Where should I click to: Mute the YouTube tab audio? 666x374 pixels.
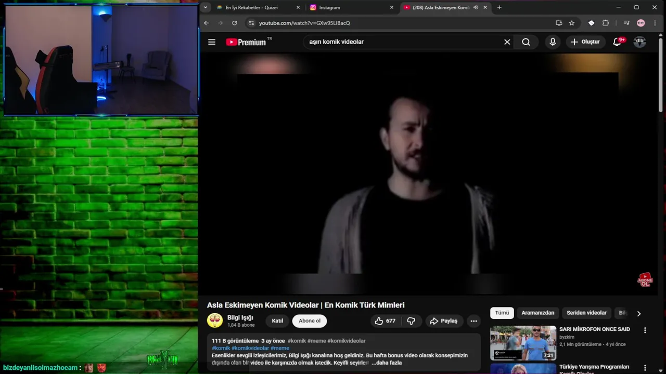pos(476,7)
